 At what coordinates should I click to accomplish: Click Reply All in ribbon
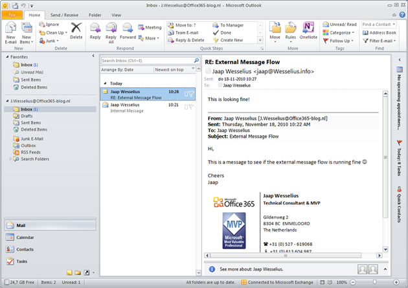coord(111,33)
